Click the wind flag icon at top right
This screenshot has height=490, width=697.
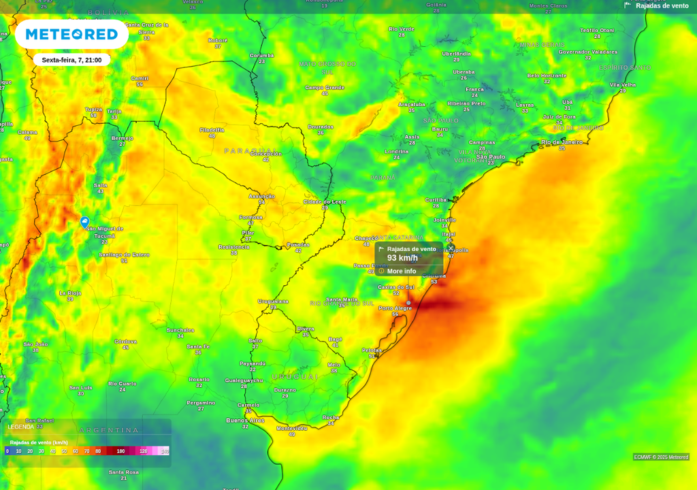pos(628,5)
